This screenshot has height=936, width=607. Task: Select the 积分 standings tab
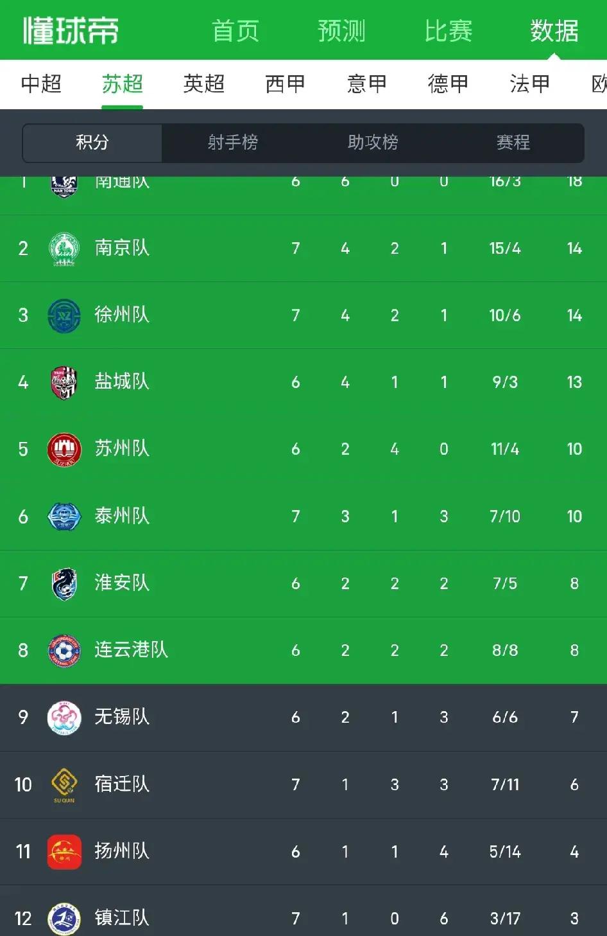pos(92,143)
